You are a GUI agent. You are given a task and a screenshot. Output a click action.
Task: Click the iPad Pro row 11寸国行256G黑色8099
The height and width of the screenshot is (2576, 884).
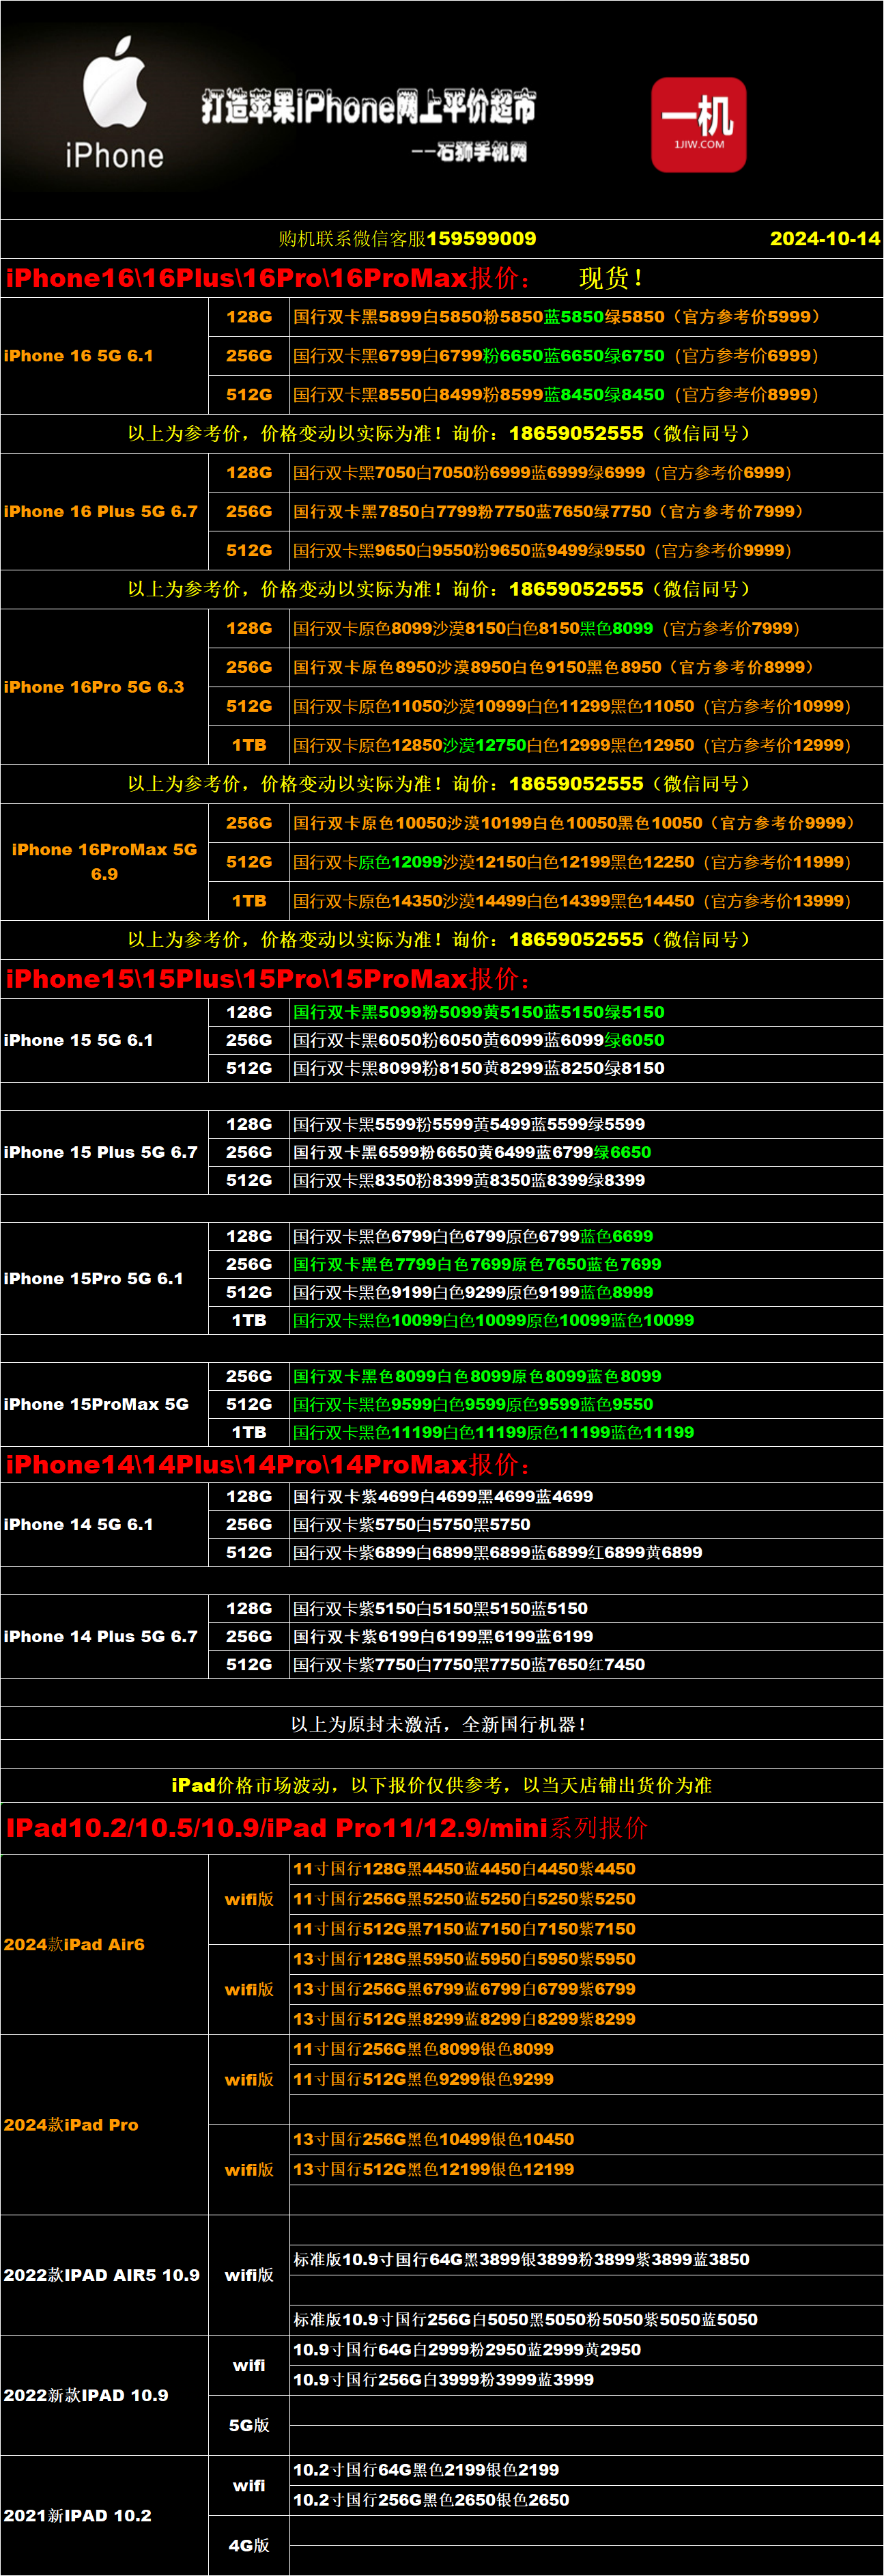[x=586, y=2049]
